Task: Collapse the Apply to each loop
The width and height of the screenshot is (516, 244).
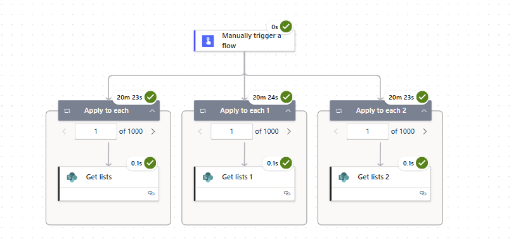Action: (x=152, y=111)
